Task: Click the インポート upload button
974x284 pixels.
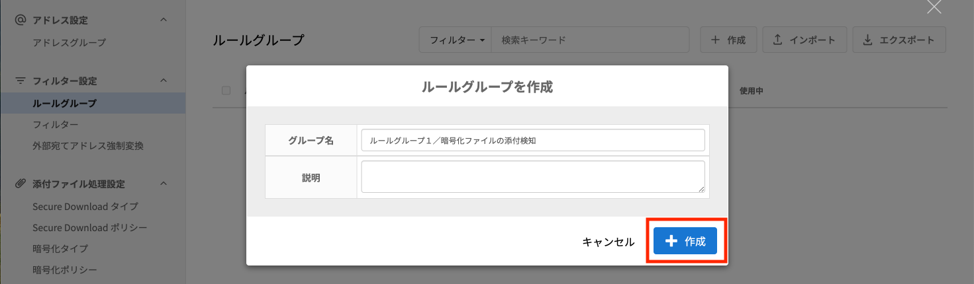Action: (804, 40)
